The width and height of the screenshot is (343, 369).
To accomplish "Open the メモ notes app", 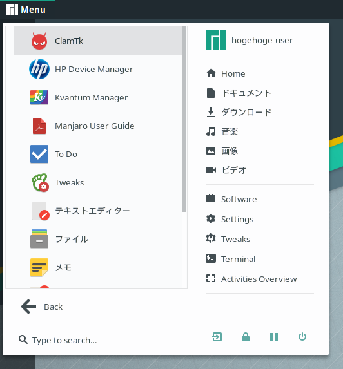I will [97, 267].
